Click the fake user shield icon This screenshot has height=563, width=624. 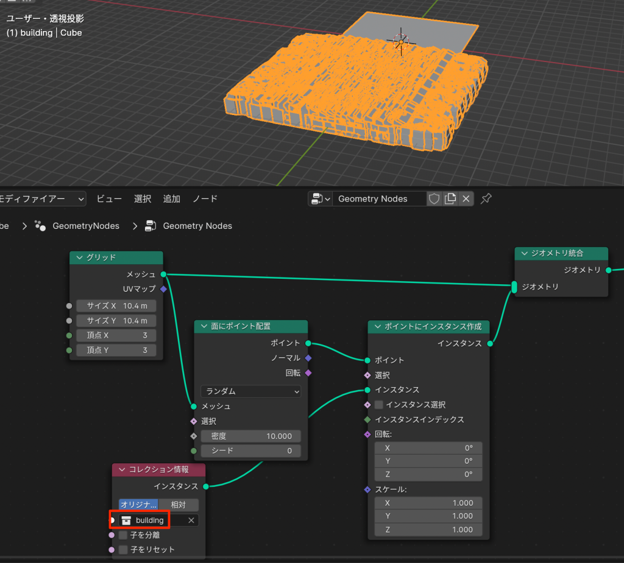[x=434, y=199]
